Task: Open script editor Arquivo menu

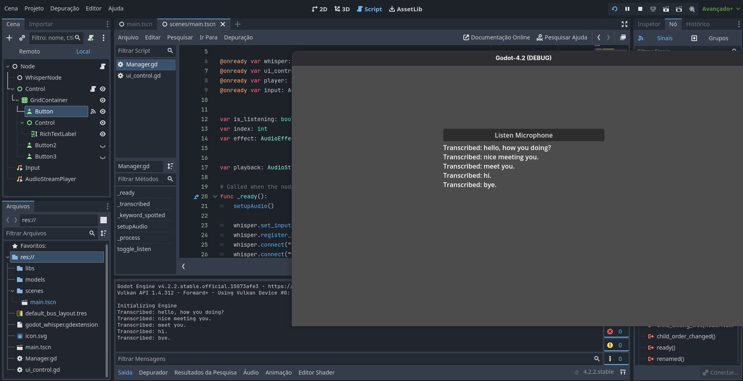Action: tap(128, 37)
